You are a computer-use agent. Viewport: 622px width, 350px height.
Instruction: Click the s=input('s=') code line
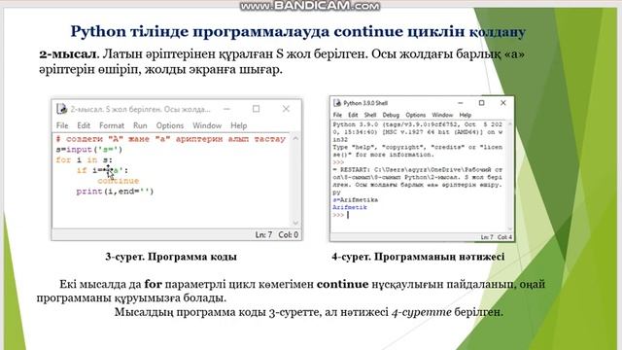(x=89, y=150)
